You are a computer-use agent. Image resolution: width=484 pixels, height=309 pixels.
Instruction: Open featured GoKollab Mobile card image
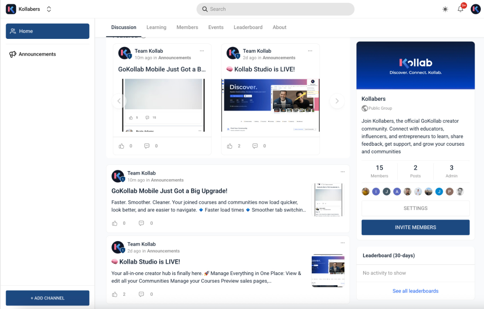[x=163, y=105]
